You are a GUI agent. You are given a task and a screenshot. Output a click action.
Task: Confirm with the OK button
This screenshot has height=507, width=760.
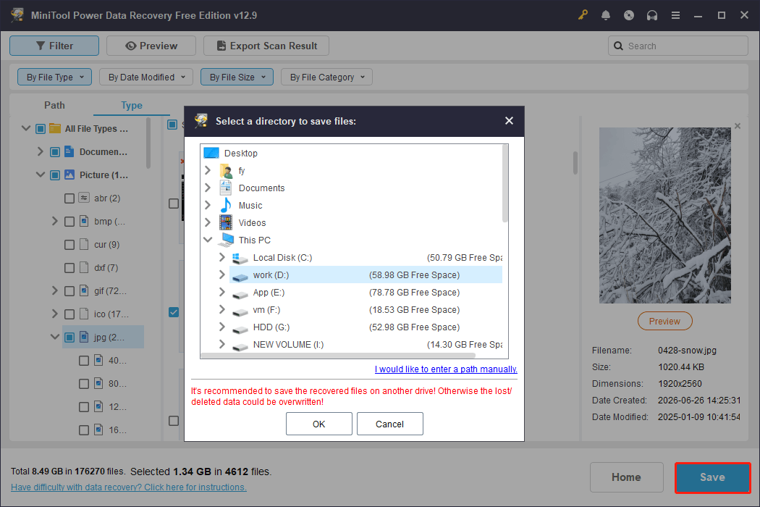pyautogui.click(x=319, y=424)
